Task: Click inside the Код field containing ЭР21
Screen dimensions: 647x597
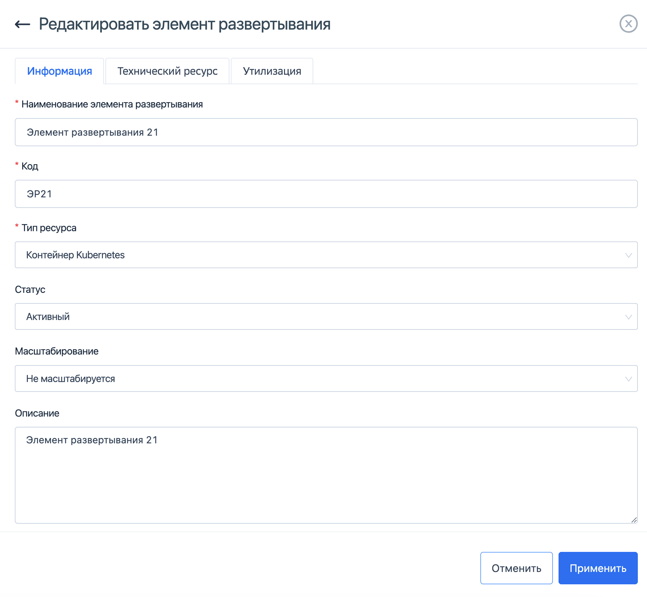Action: coord(317,193)
